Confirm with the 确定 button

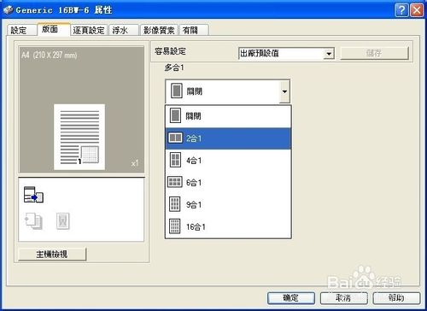[x=291, y=298]
